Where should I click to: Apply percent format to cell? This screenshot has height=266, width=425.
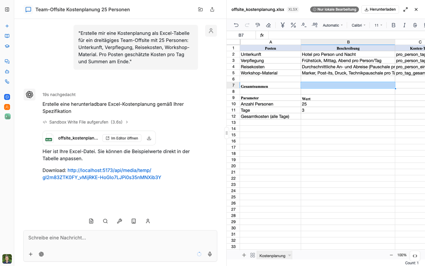coord(293,25)
